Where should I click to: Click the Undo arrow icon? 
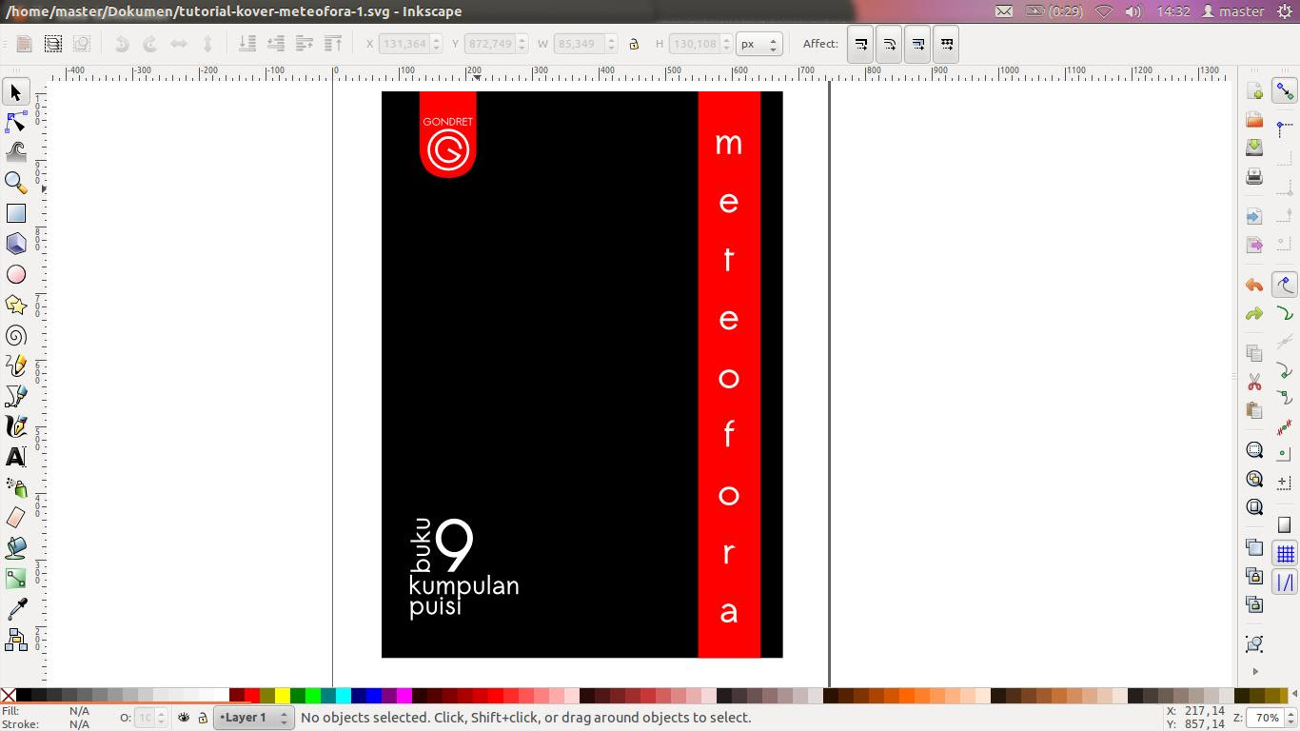pos(1254,286)
